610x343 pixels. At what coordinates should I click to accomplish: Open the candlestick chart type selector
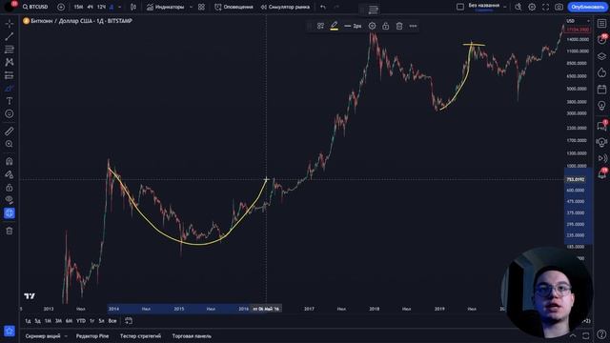coord(133,7)
